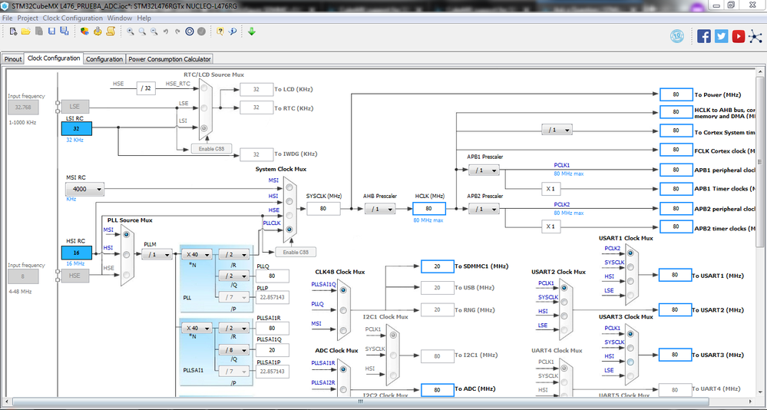Select PLLCLK radio in System Clock Mux
The image size is (767, 410).
tap(289, 229)
